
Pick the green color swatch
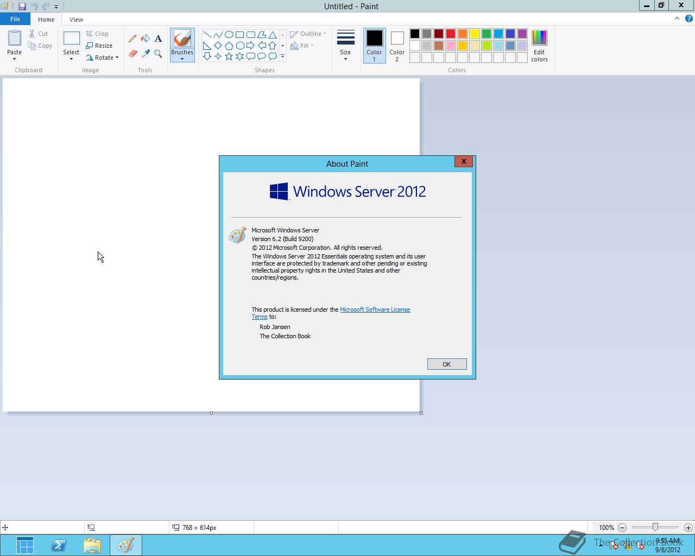point(486,34)
